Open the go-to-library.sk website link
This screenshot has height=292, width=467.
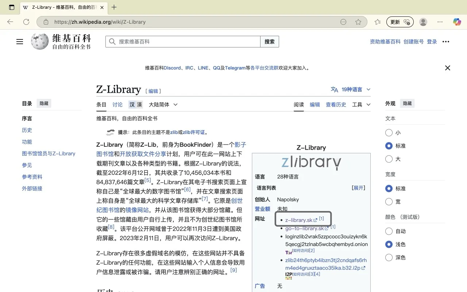(307, 228)
